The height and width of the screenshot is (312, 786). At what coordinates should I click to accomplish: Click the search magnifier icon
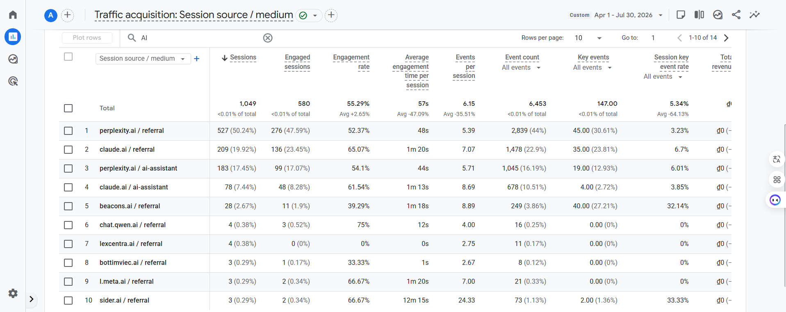click(132, 38)
